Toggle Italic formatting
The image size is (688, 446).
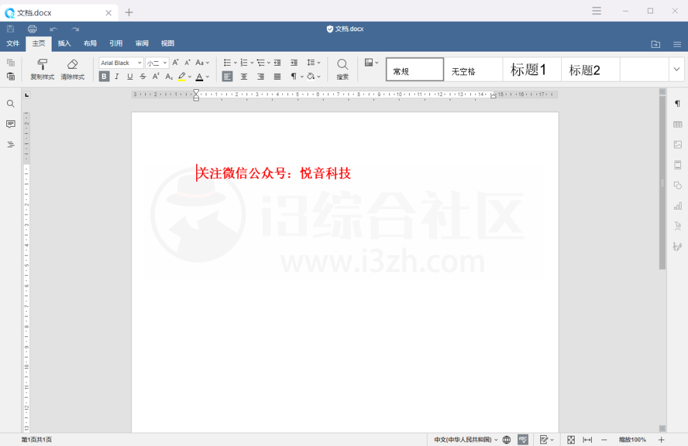point(117,76)
